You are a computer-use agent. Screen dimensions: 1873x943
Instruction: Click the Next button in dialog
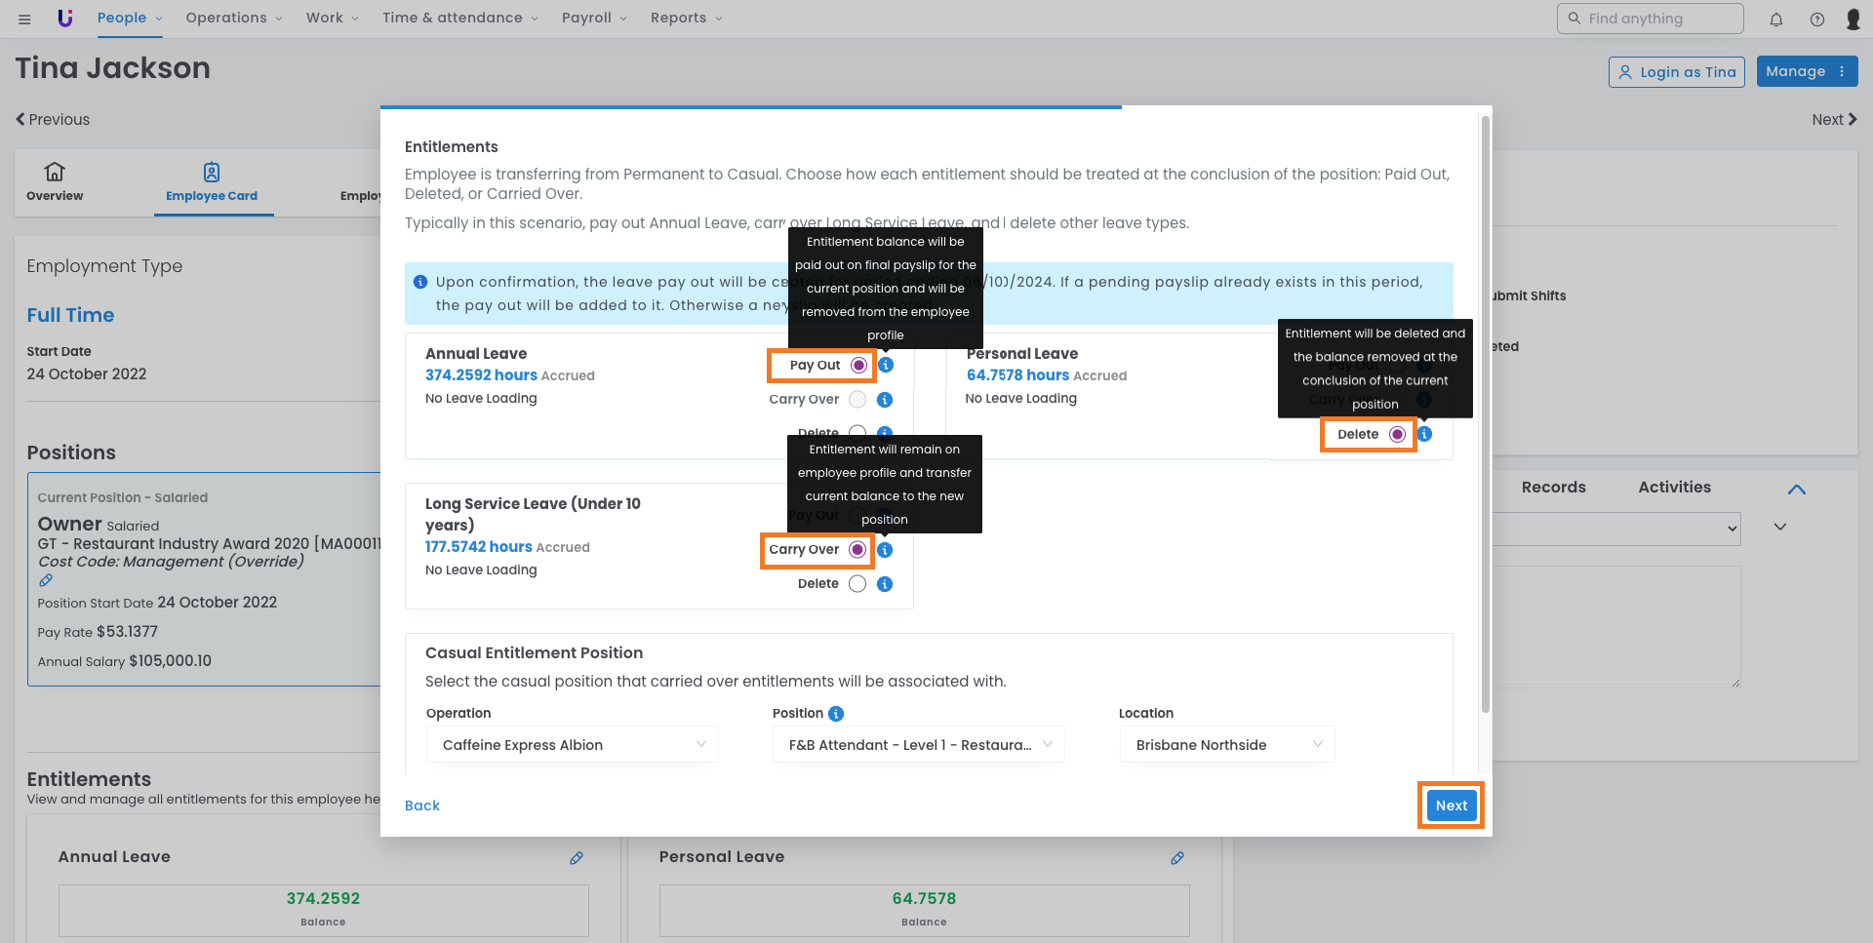click(x=1451, y=805)
